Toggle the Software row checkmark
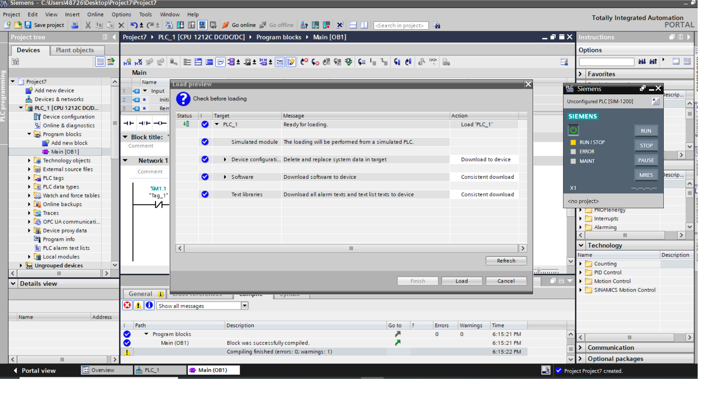 pos(205,177)
